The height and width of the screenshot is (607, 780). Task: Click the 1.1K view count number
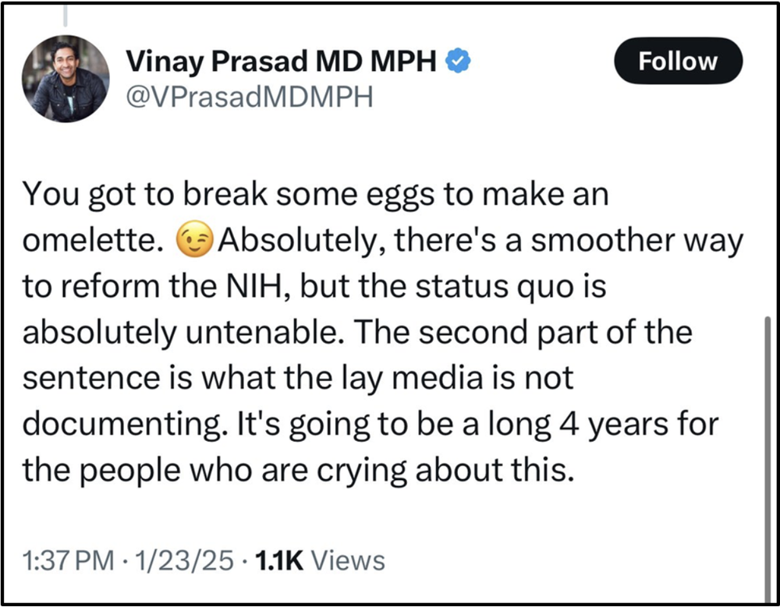(275, 559)
